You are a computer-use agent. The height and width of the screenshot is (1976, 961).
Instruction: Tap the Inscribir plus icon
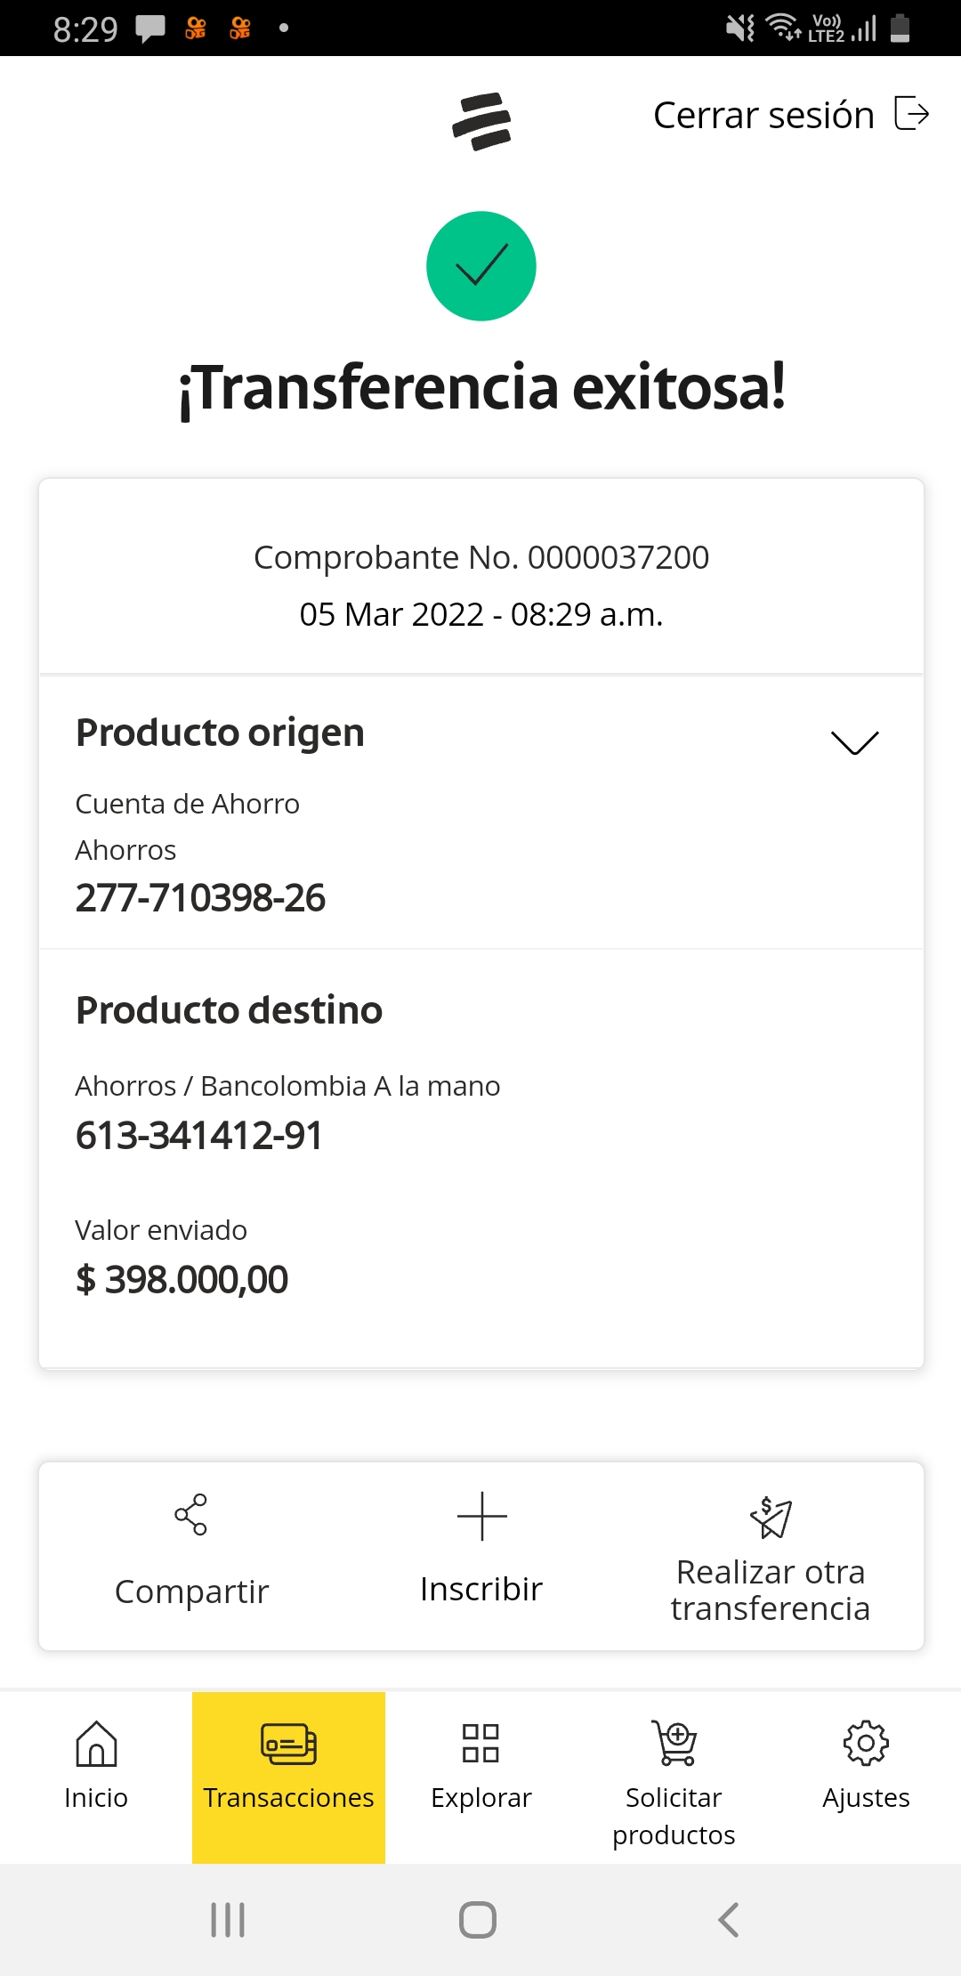point(481,1516)
